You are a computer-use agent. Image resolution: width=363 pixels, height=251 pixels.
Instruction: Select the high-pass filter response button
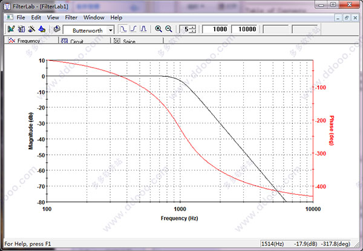point(133,29)
